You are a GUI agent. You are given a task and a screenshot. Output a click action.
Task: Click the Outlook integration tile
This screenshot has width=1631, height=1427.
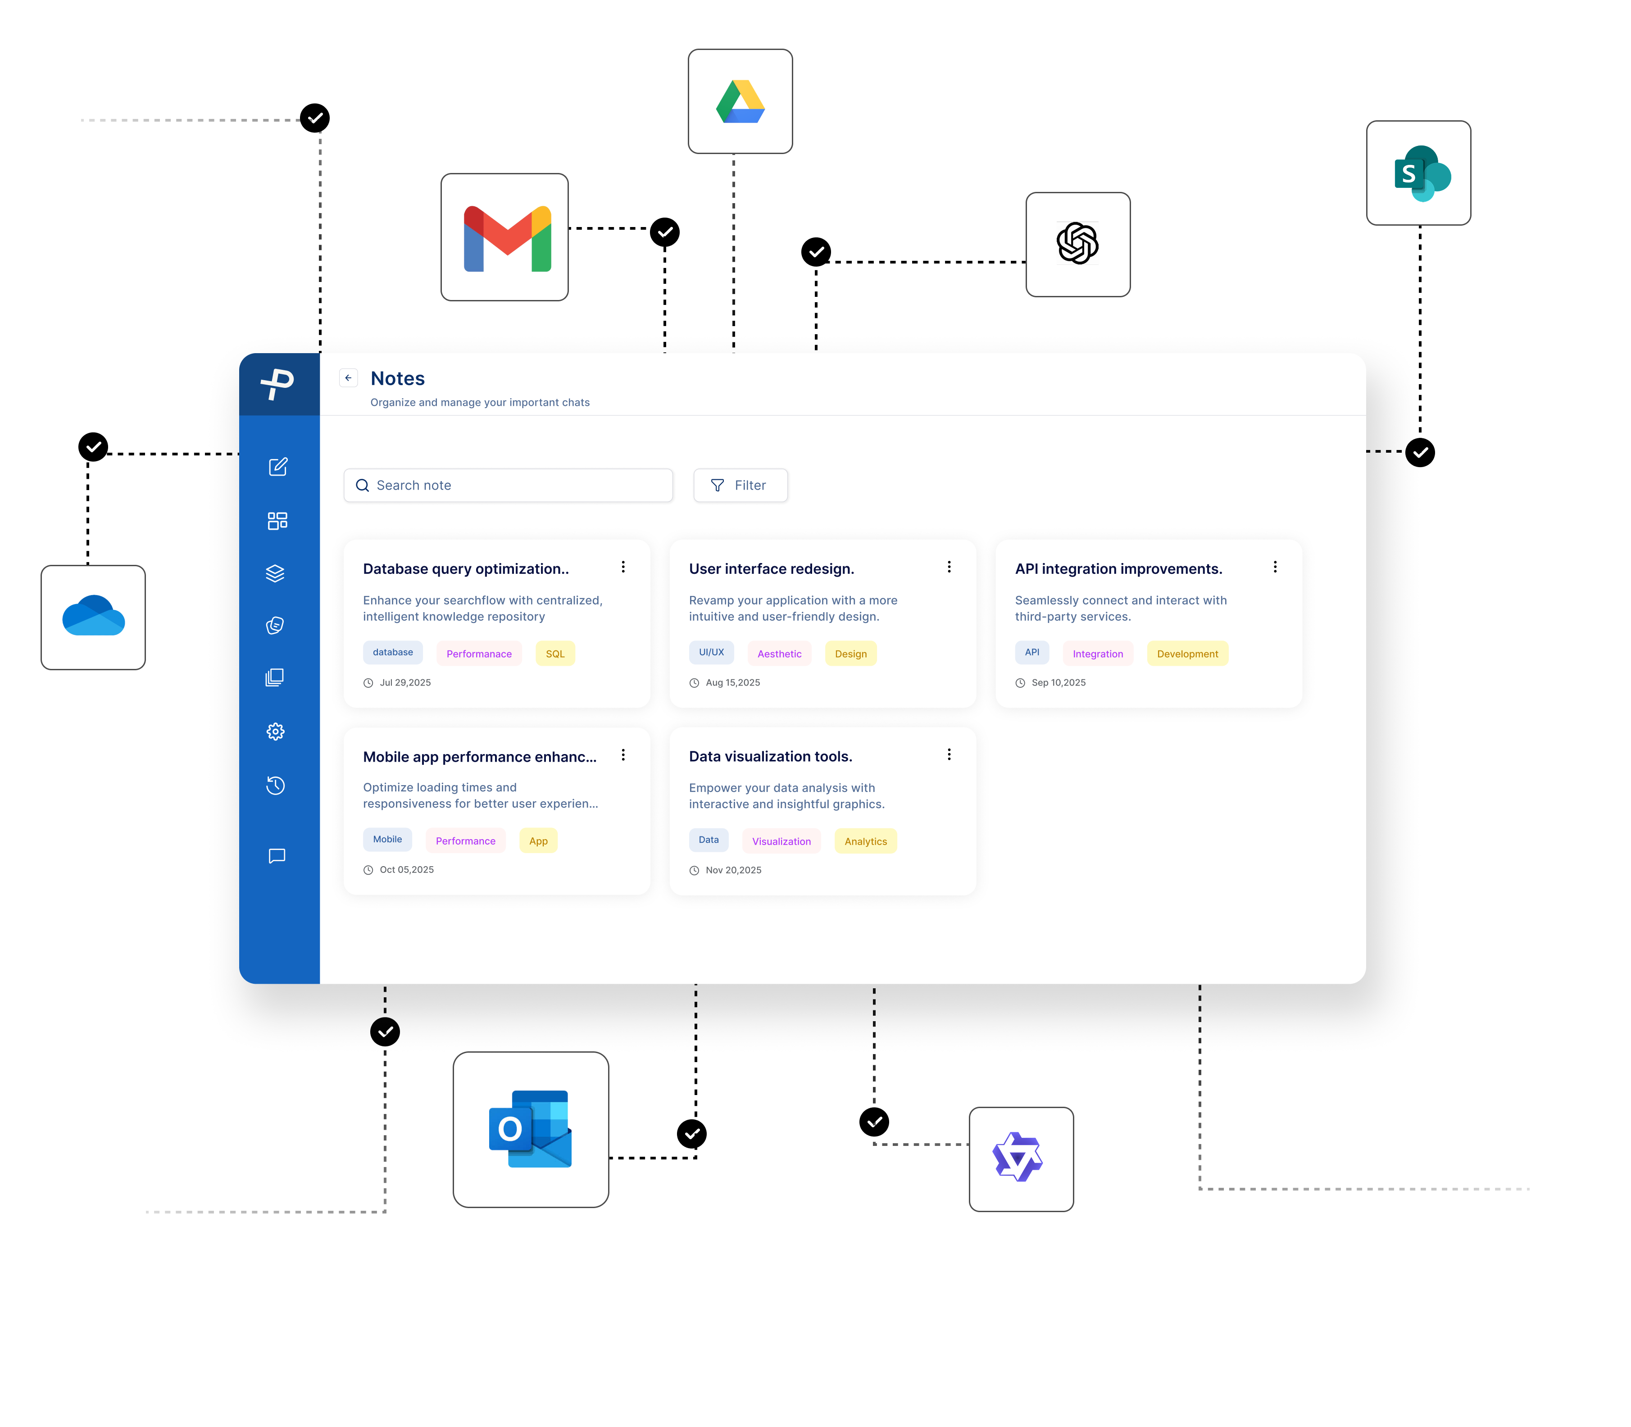531,1129
